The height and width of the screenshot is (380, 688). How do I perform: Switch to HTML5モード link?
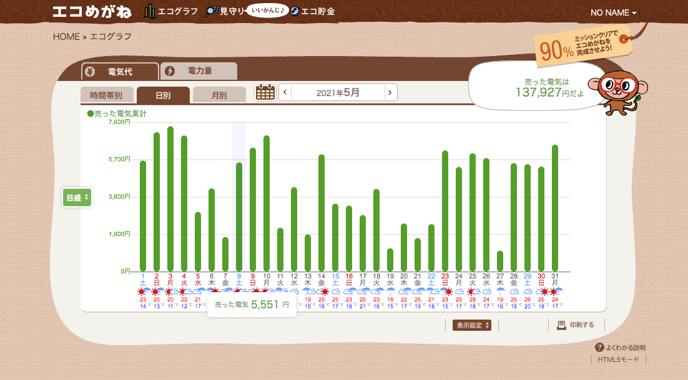618,359
